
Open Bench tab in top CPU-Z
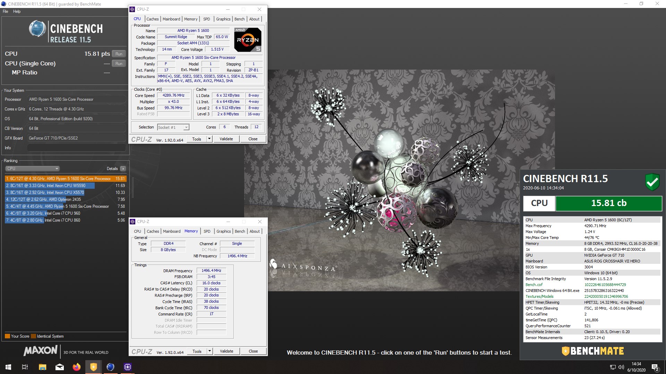[x=239, y=19]
